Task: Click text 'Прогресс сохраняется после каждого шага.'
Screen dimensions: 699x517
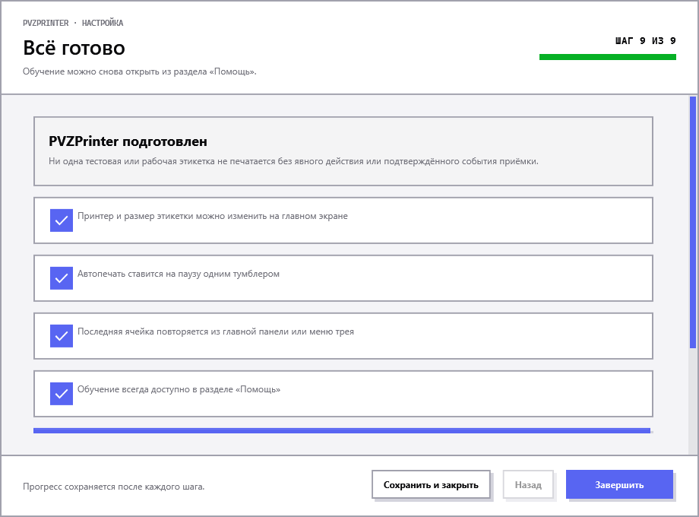Action: [x=114, y=487]
